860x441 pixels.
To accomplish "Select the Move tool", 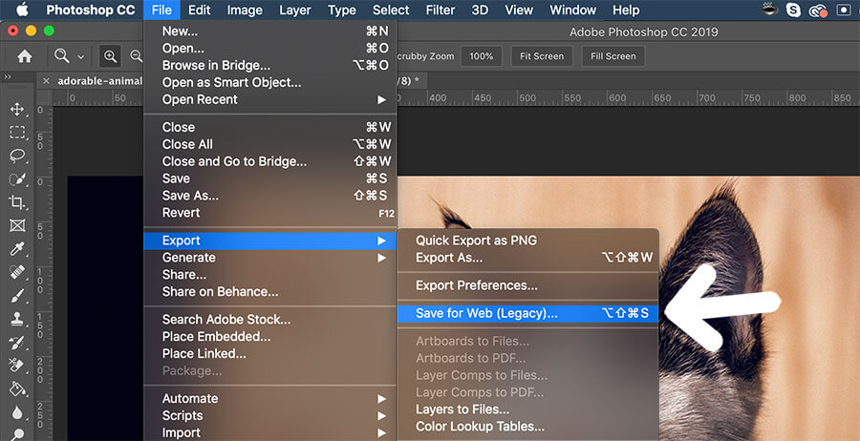I will point(17,109).
